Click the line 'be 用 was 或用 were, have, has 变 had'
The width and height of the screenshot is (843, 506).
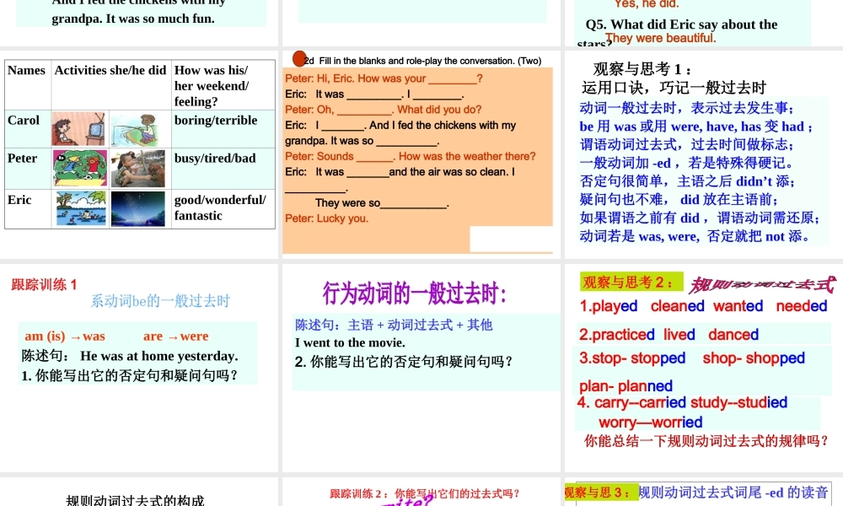[x=695, y=126]
